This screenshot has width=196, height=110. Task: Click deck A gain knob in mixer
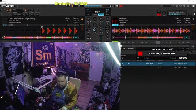[x=88, y=19]
